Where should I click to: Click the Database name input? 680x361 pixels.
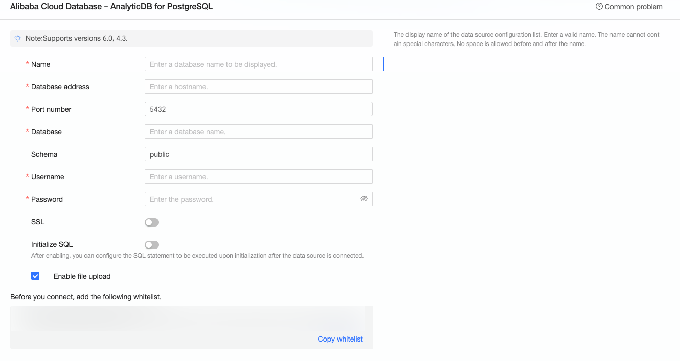258,132
